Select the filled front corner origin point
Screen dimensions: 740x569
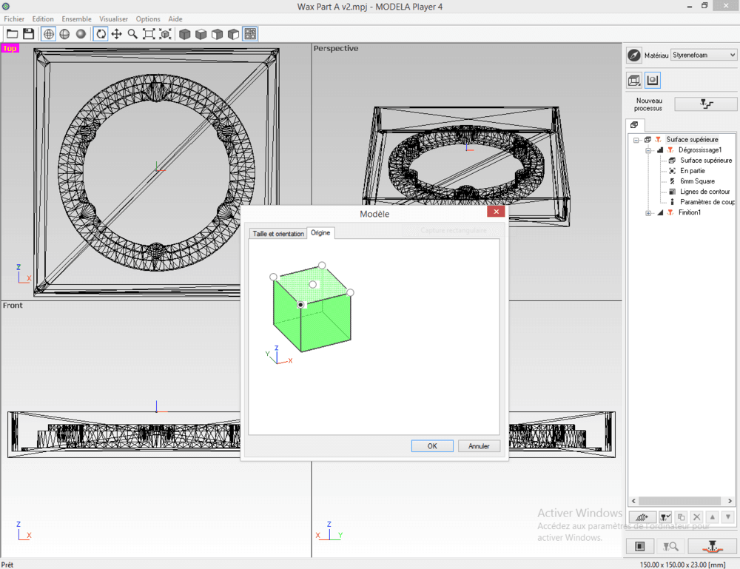click(x=300, y=305)
